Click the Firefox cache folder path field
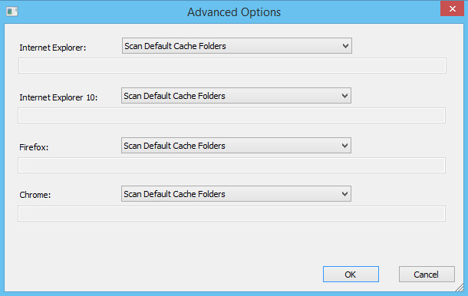The height and width of the screenshot is (296, 468). pos(232,166)
